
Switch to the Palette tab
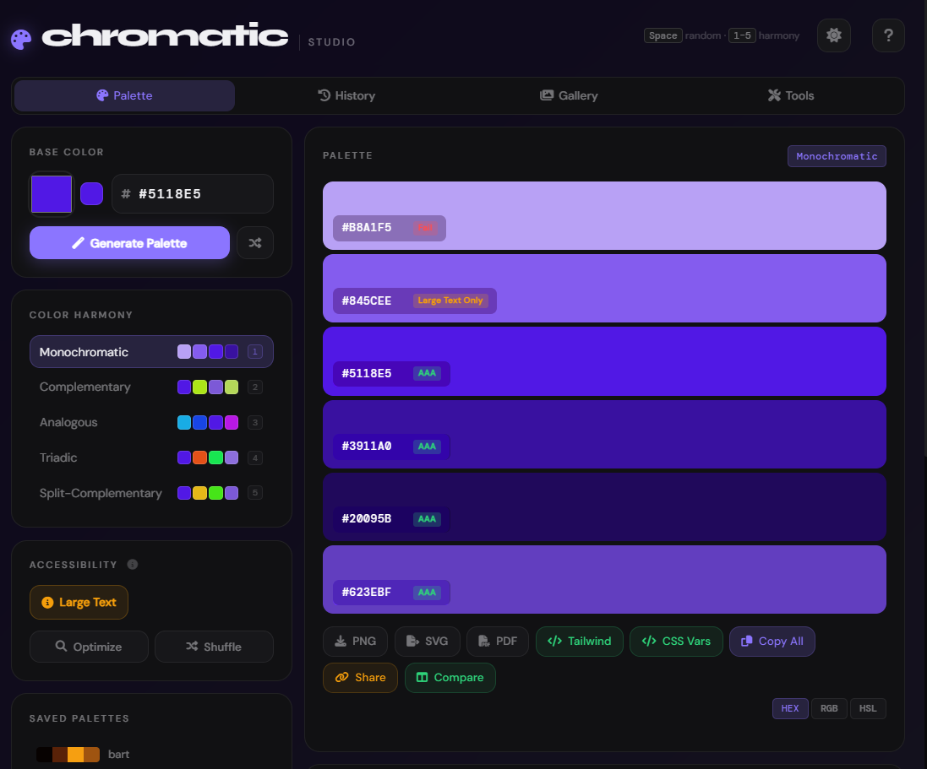pyautogui.click(x=124, y=95)
